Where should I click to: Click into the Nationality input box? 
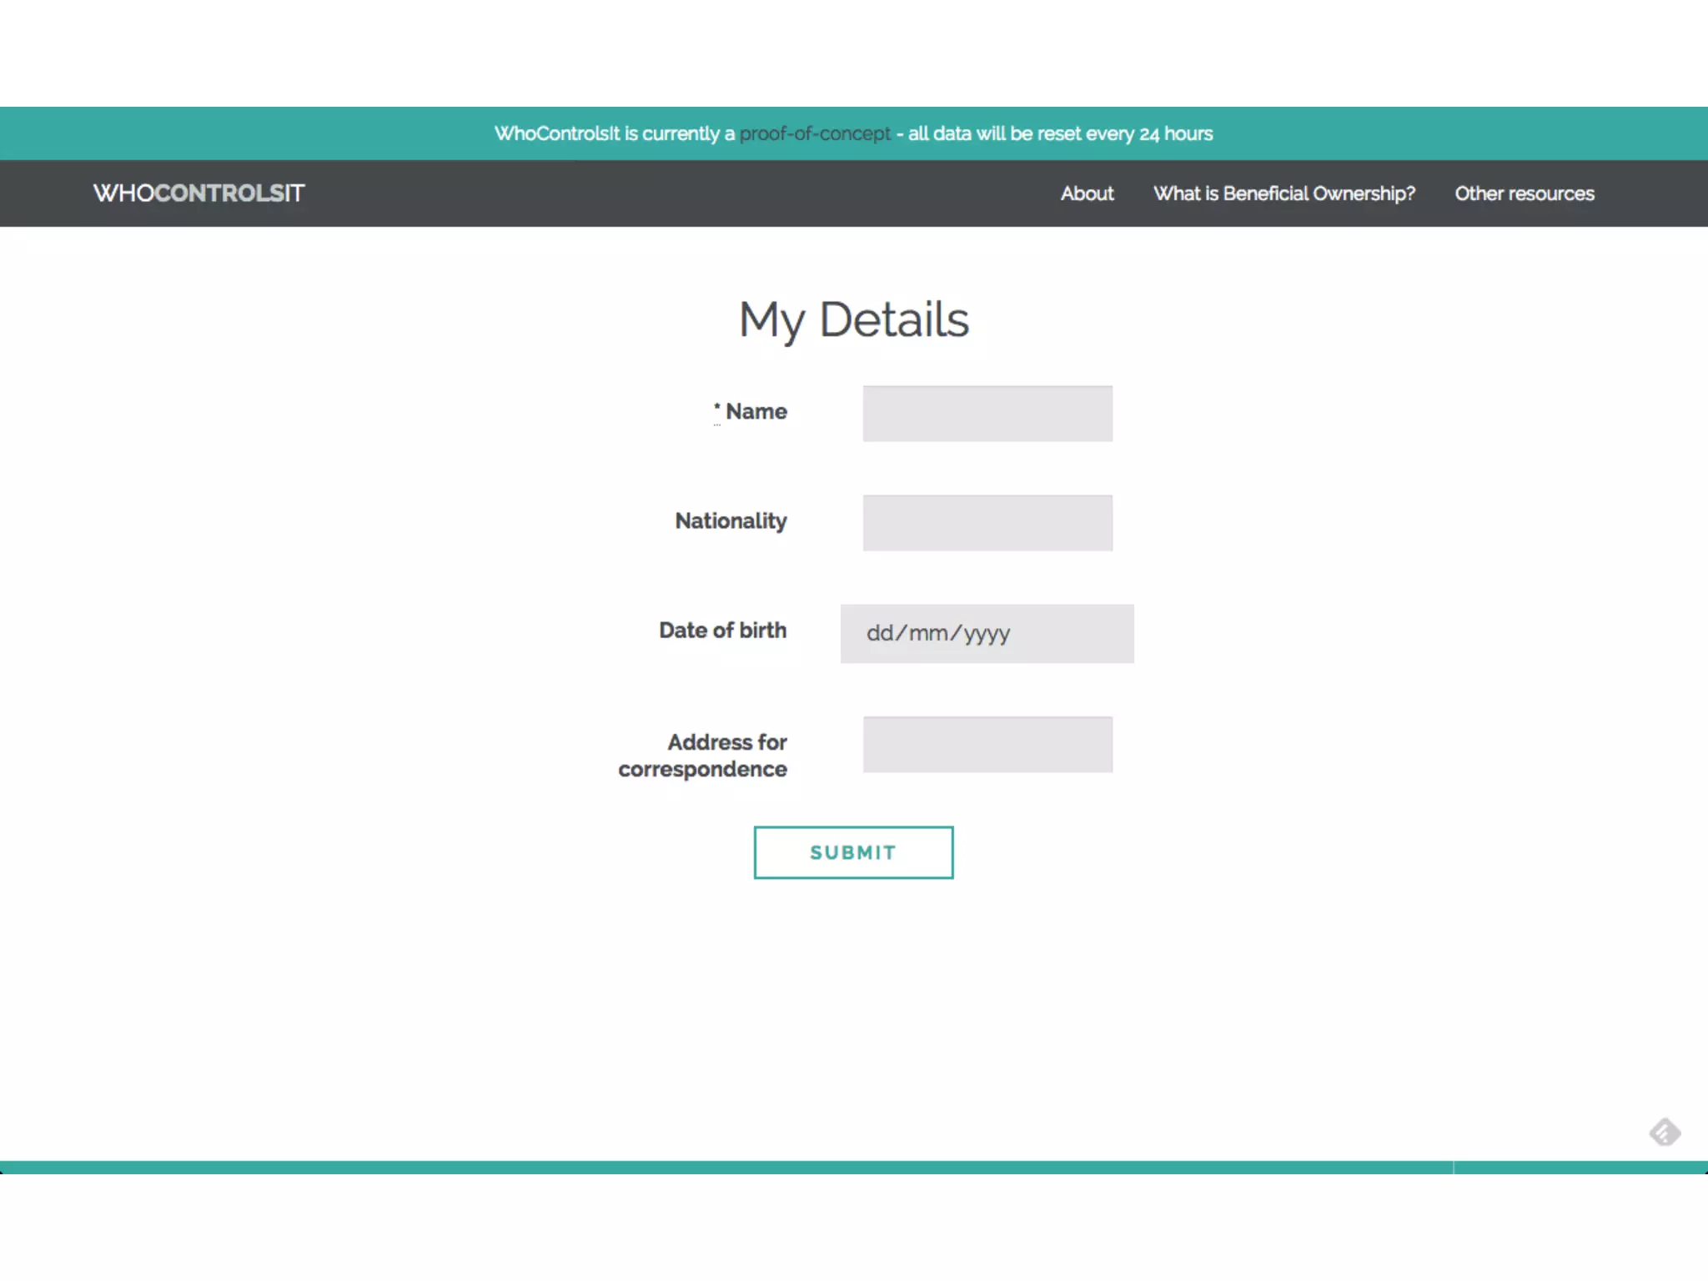point(987,523)
